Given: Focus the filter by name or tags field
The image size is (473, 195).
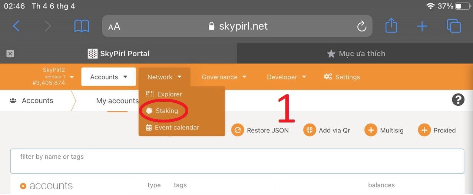Looking at the screenshot, I should pyautogui.click(x=237, y=161).
